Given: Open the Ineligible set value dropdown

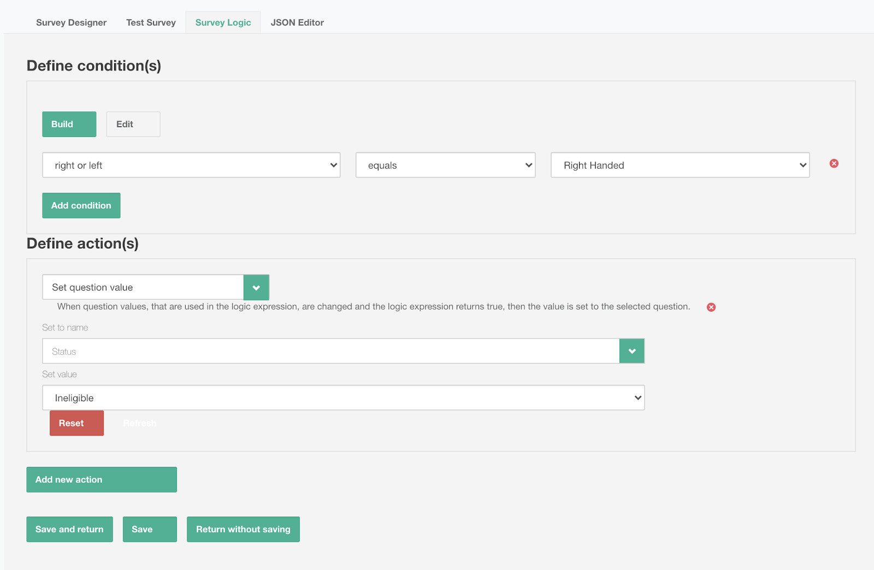Looking at the screenshot, I should pos(343,398).
